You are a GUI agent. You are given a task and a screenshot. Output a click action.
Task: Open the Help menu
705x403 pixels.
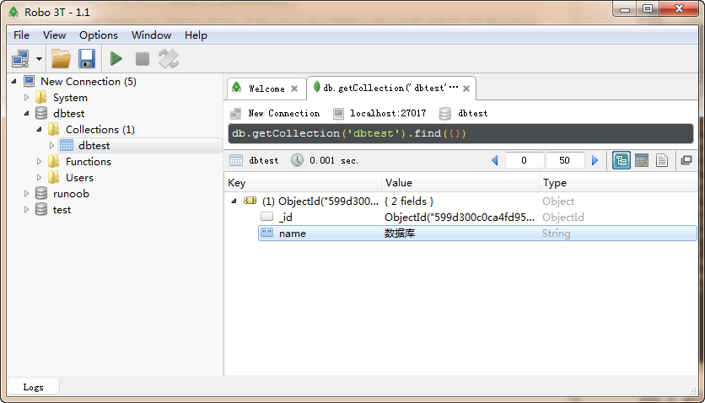196,35
